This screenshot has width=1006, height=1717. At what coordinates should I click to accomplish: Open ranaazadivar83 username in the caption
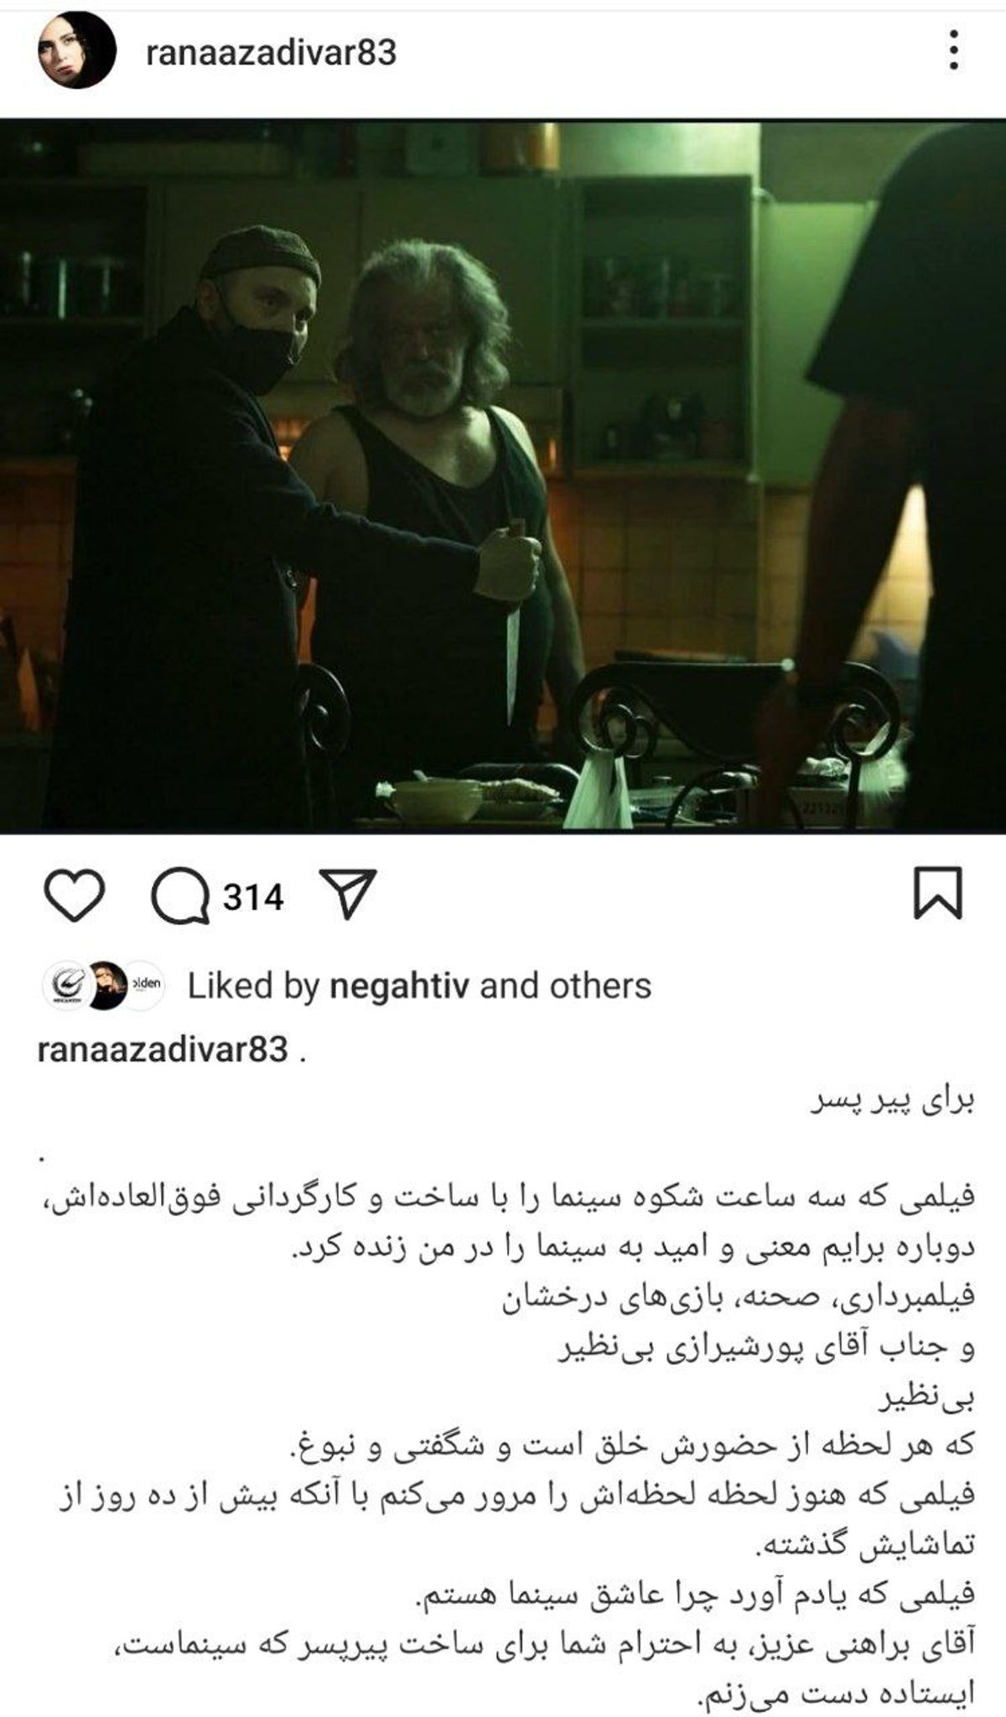pyautogui.click(x=163, y=1049)
